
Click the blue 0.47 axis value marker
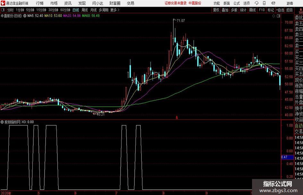point(287,157)
